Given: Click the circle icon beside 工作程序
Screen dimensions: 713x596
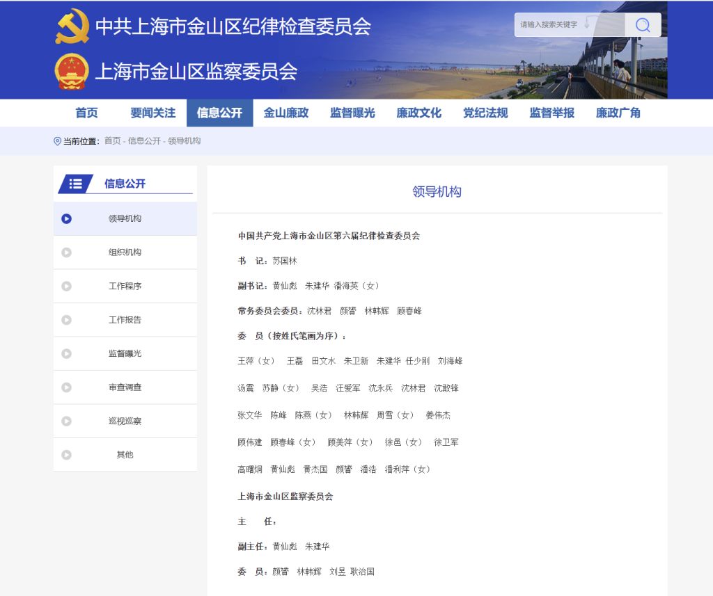Looking at the screenshot, I should (67, 286).
